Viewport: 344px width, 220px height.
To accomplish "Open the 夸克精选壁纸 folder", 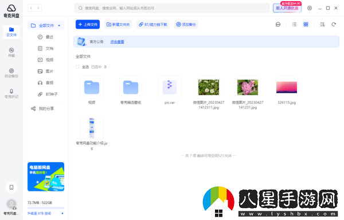I will pyautogui.click(x=131, y=87).
